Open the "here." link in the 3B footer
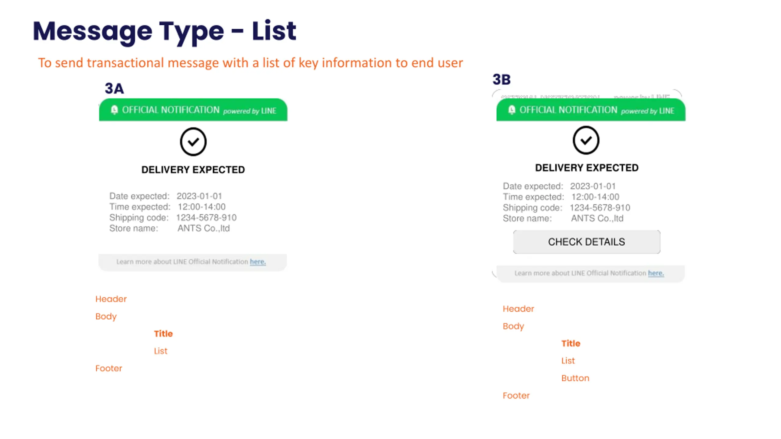 pos(656,273)
